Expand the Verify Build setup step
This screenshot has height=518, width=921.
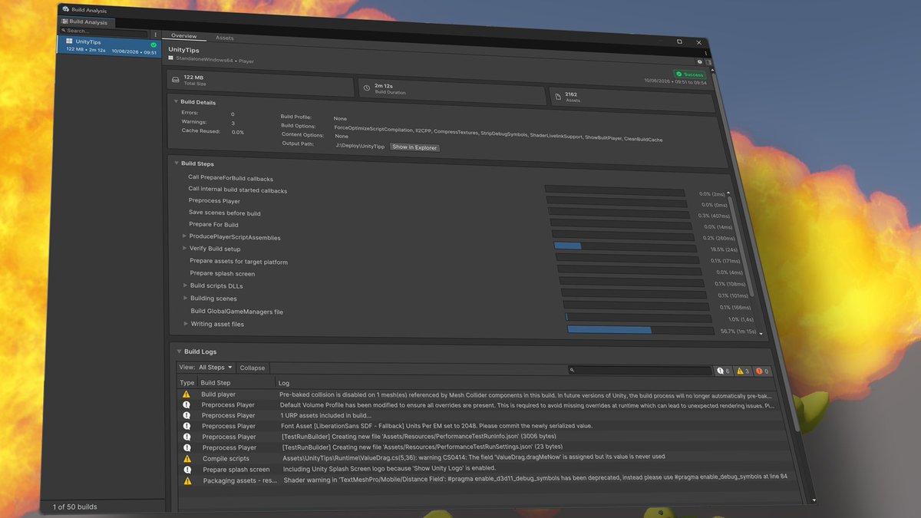click(x=184, y=248)
